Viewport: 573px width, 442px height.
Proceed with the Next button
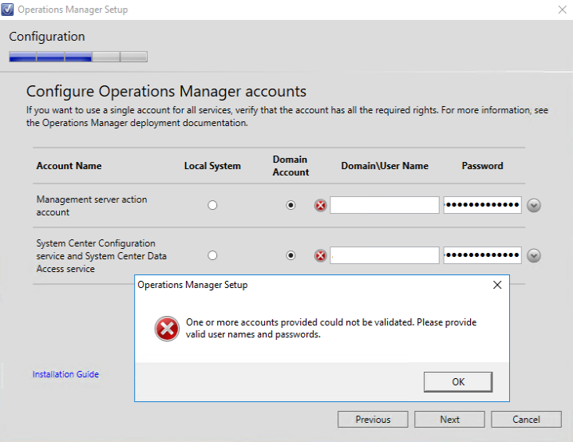point(449,420)
